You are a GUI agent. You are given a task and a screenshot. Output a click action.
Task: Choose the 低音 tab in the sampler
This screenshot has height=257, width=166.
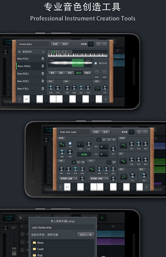61,73
